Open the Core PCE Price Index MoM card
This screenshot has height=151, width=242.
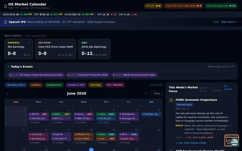pyautogui.click(x=56, y=49)
